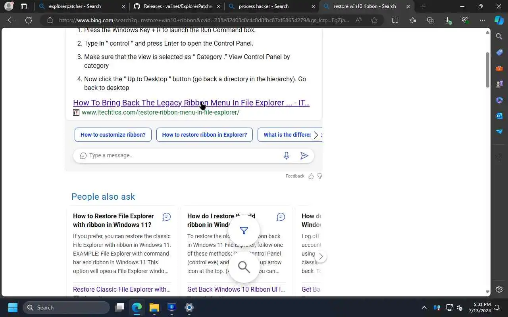Click the Feedback text link
The height and width of the screenshot is (317, 508).
[295, 176]
